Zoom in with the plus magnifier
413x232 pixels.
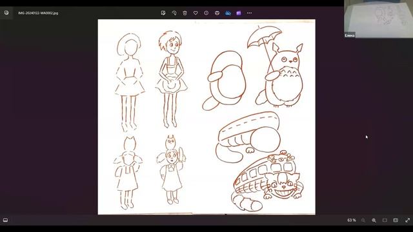pyautogui.click(x=374, y=220)
